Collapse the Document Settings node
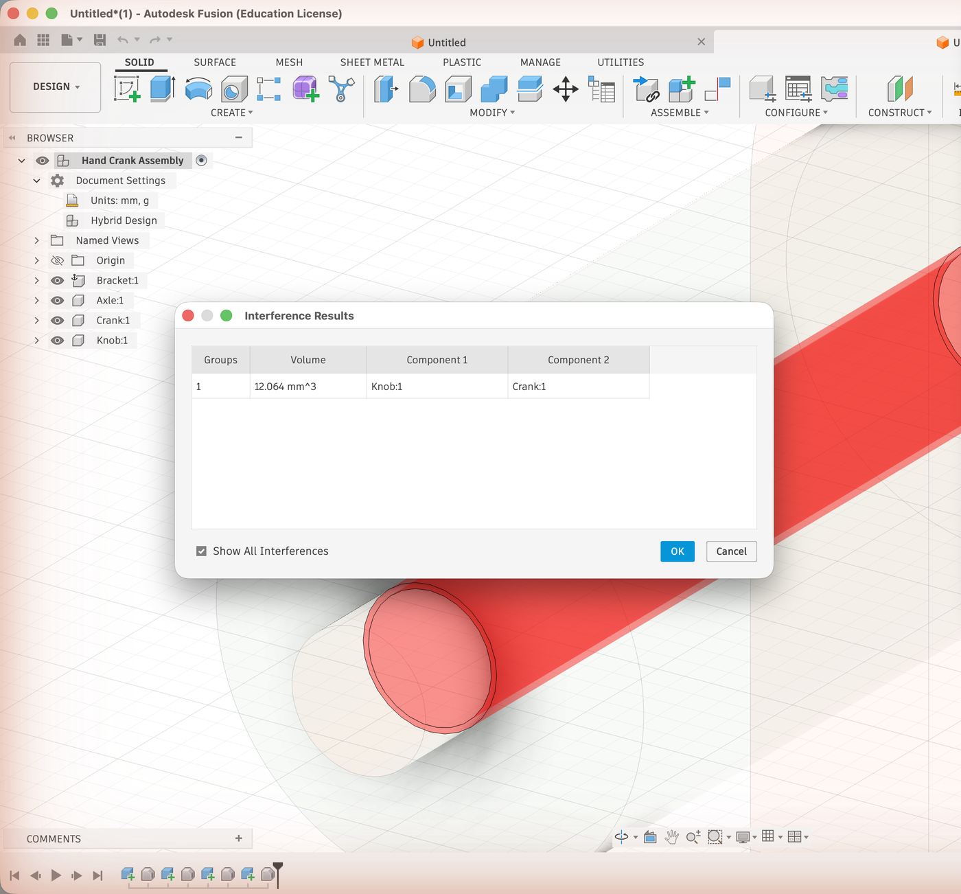 point(37,181)
